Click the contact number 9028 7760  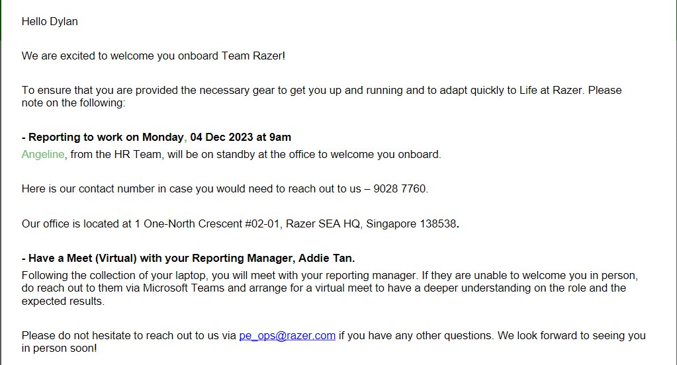(400, 189)
